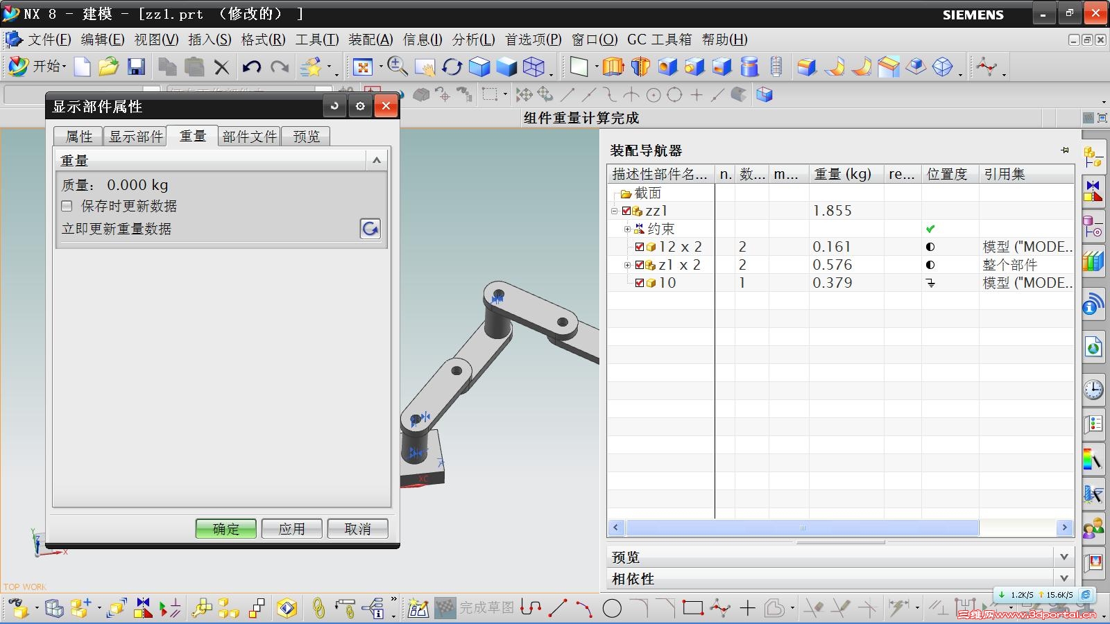Open the History clock sidebar icon
Screen dimensions: 1110x624
[1093, 389]
